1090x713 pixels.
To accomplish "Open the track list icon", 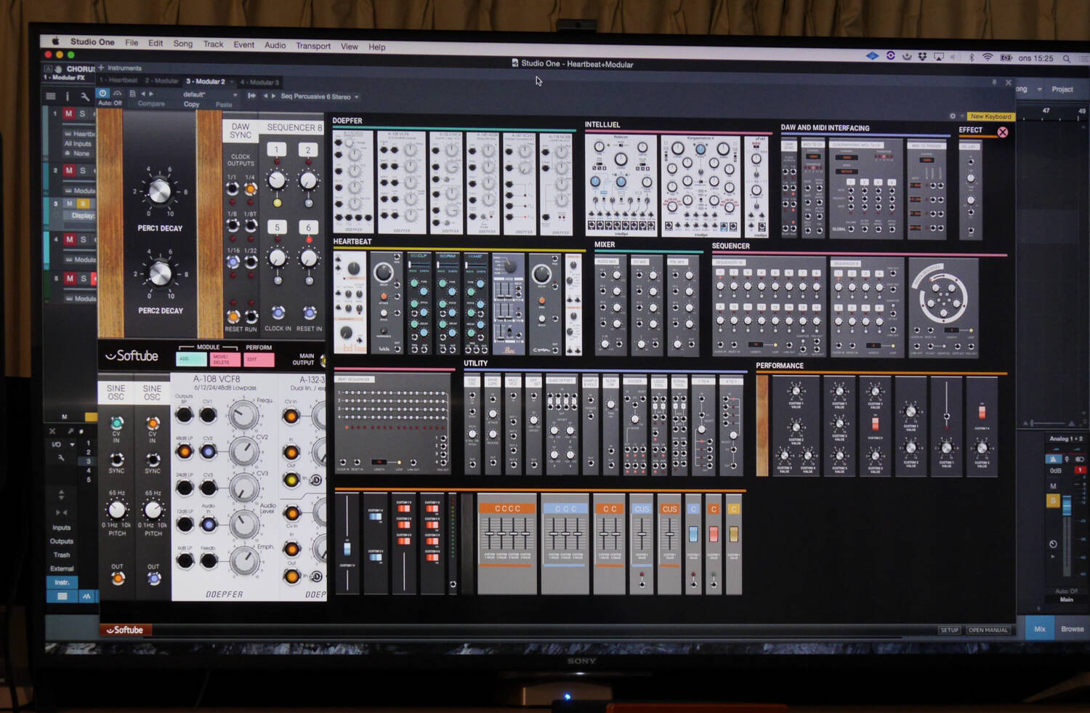I will coord(50,96).
